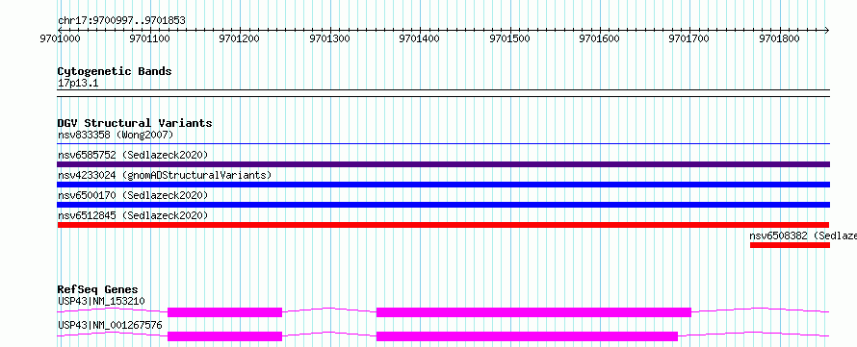857x347 pixels.
Task: Click the 9701800 ruler tick label
Action: pyautogui.click(x=780, y=38)
